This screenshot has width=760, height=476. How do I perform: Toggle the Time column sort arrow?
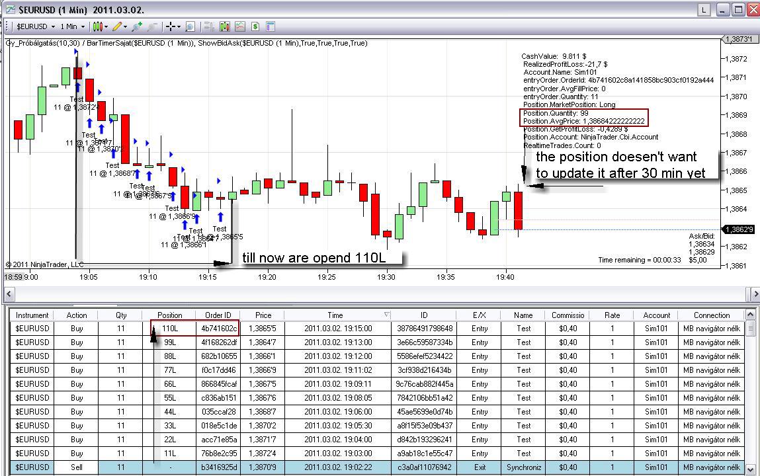tap(386, 315)
